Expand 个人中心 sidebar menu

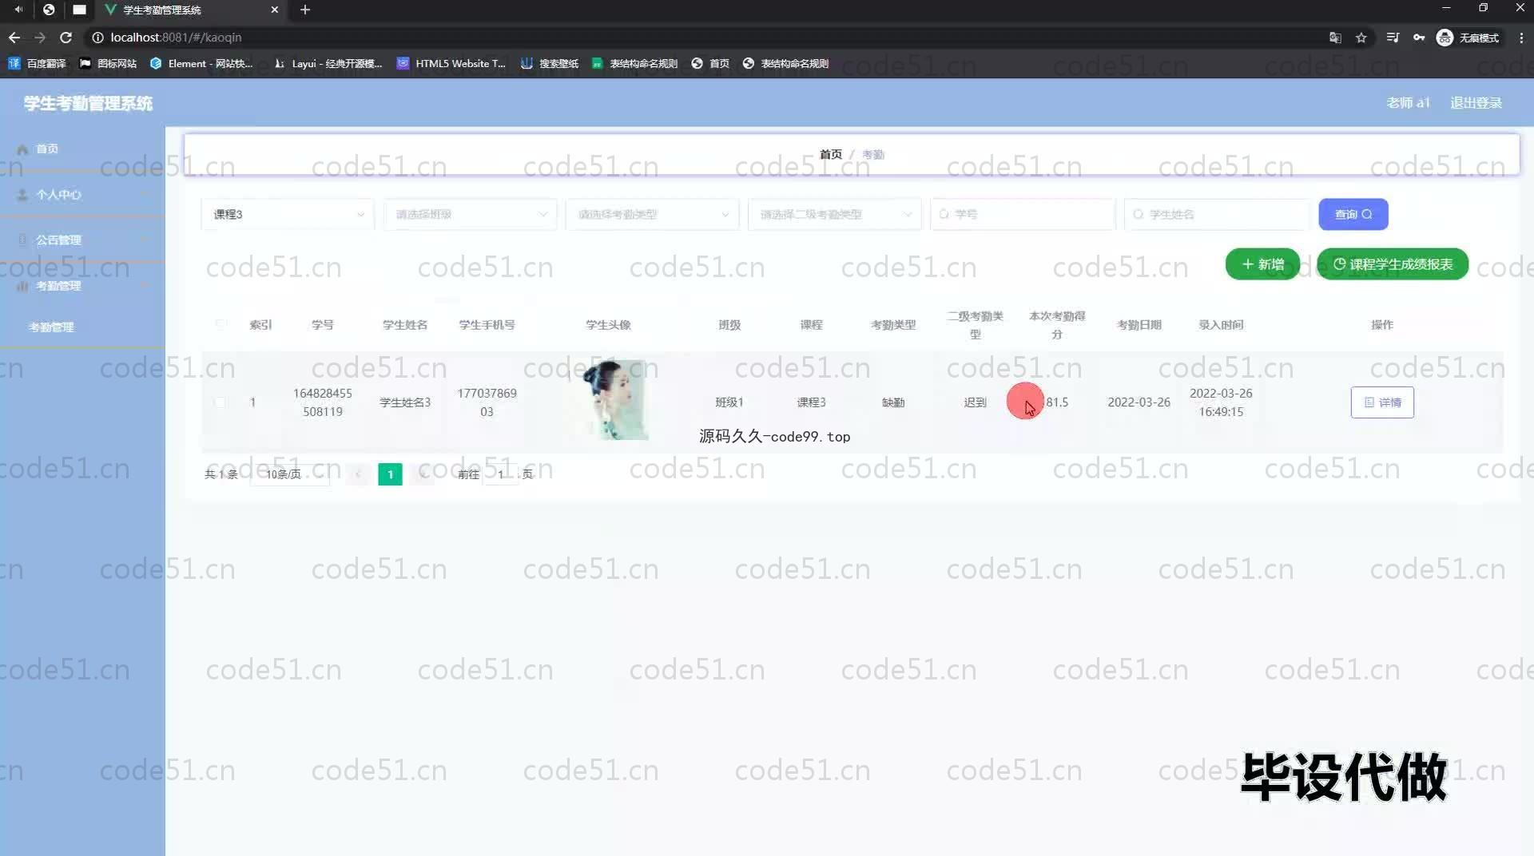pyautogui.click(x=82, y=195)
